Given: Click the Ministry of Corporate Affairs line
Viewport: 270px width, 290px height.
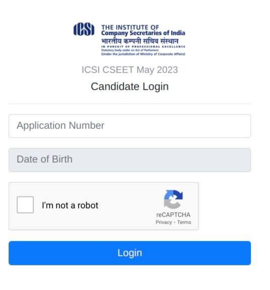Looking at the screenshot, I should (143, 54).
